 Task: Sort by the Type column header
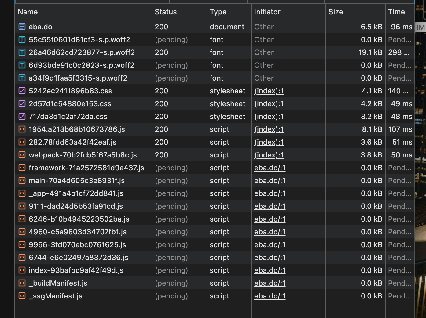[218, 12]
